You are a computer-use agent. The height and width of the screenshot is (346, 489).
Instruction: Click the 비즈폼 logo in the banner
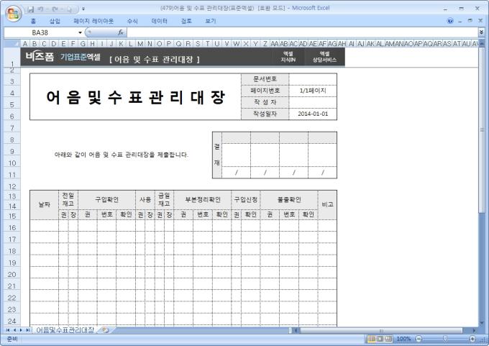click(x=40, y=57)
